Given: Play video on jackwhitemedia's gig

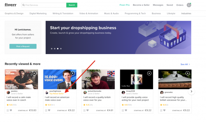Looking at the screenshot, I should 111,73.
